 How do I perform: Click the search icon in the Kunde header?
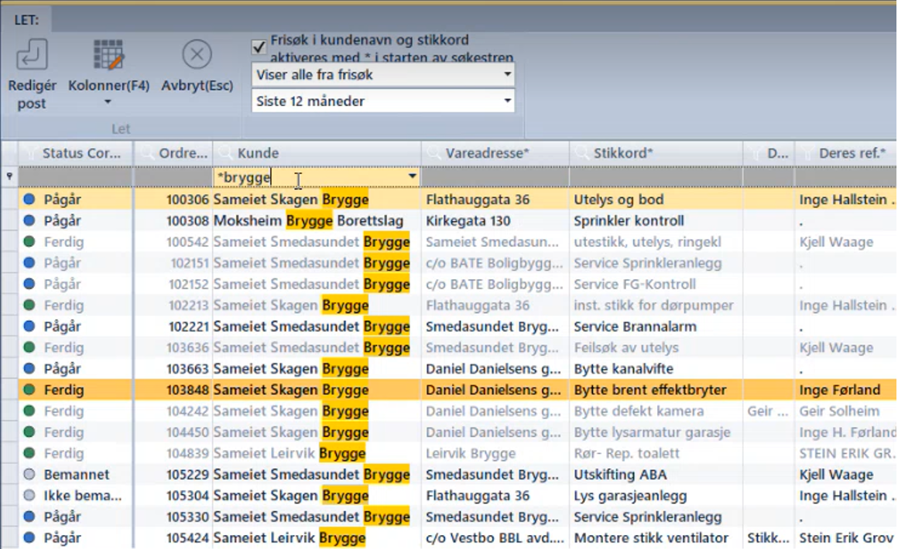(224, 153)
